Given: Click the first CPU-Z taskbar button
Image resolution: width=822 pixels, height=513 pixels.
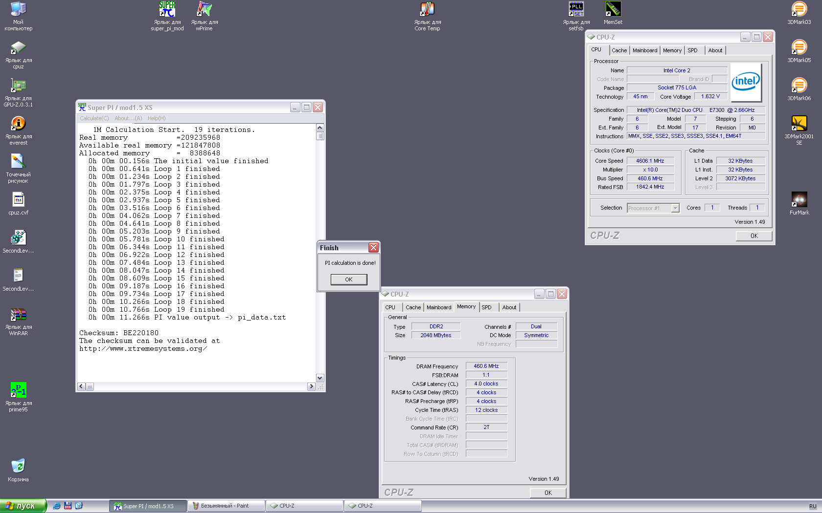Looking at the screenshot, I should click(304, 506).
